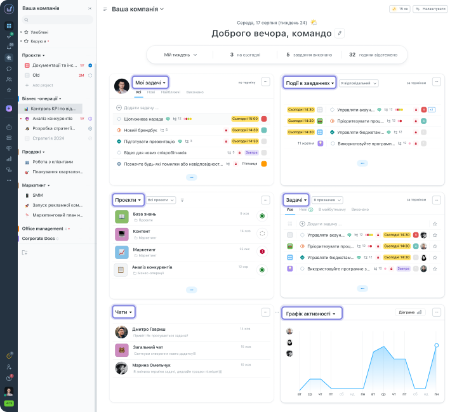
Task: Open the chat bubble icon in left rail
Action: [9, 69]
